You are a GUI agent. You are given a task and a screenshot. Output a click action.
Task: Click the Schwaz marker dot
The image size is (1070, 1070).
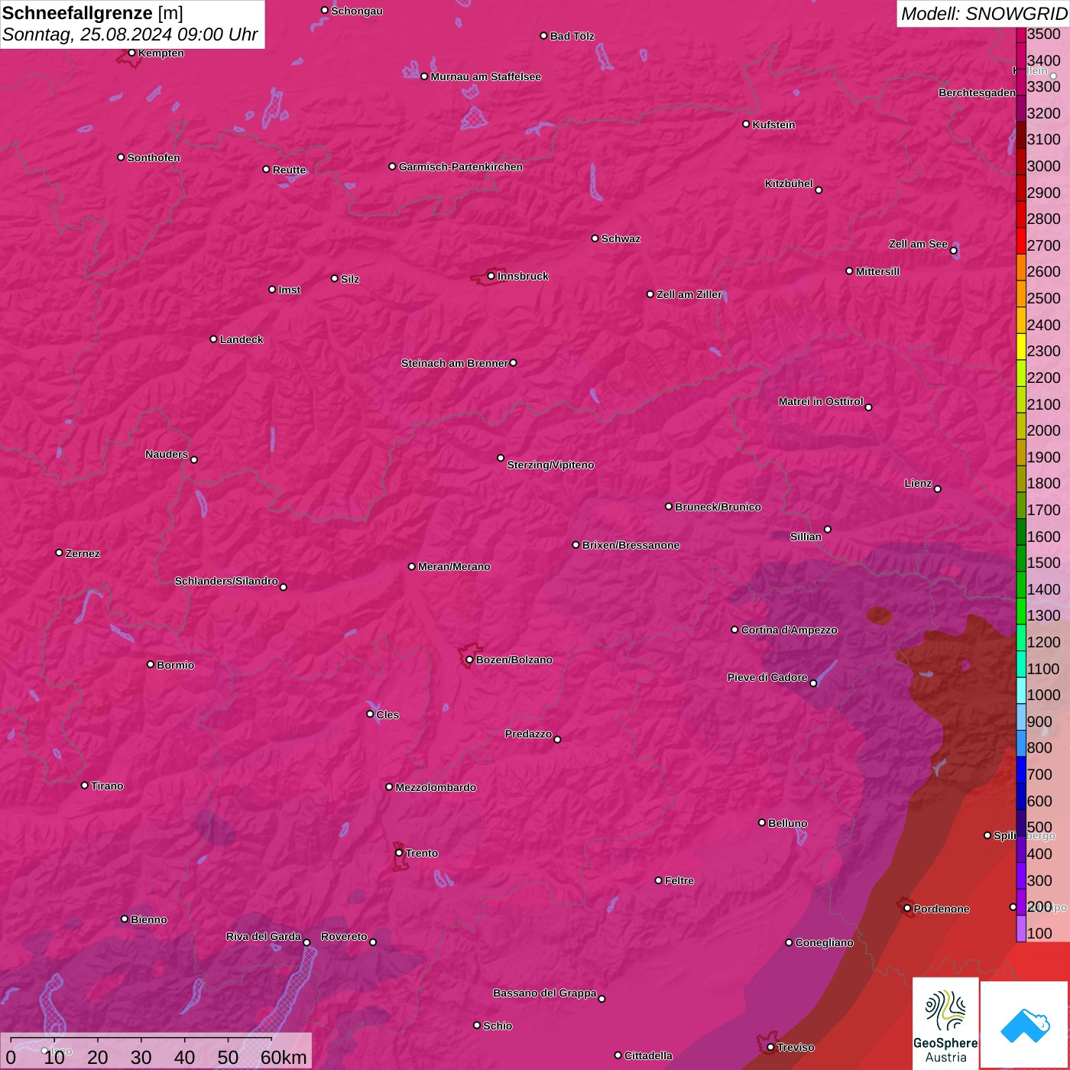(595, 238)
